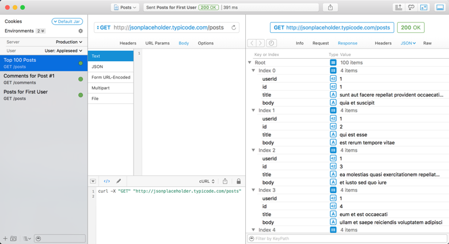Image resolution: width=449 pixels, height=244 pixels.
Task: Open the Comments for Post #1 request
Action: pos(44,79)
